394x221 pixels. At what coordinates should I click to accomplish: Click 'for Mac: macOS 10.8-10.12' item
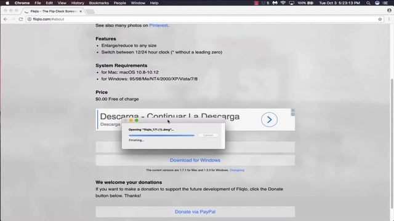click(130, 72)
